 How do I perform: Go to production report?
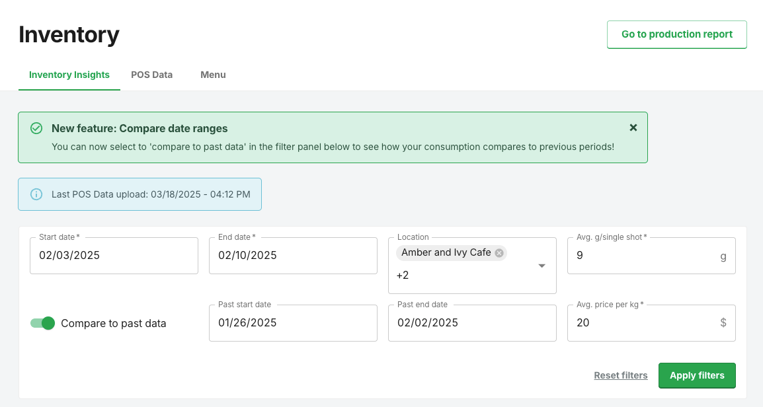click(676, 34)
